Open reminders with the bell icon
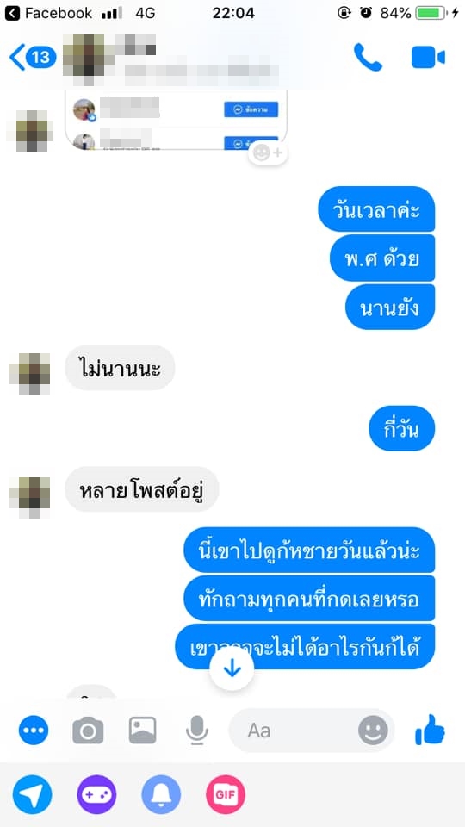Viewport: 465px width, 827px height. (161, 794)
